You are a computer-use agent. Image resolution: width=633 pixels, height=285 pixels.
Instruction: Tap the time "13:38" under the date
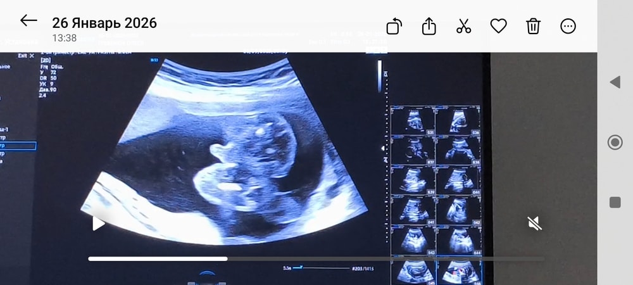pos(64,38)
